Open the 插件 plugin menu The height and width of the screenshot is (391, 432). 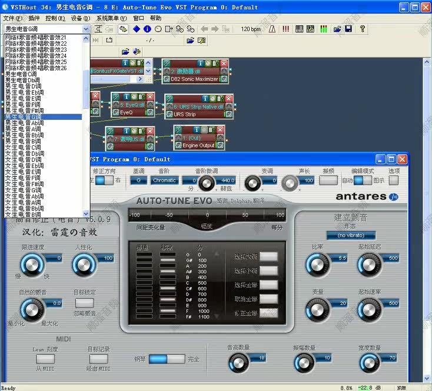[x=34, y=18]
